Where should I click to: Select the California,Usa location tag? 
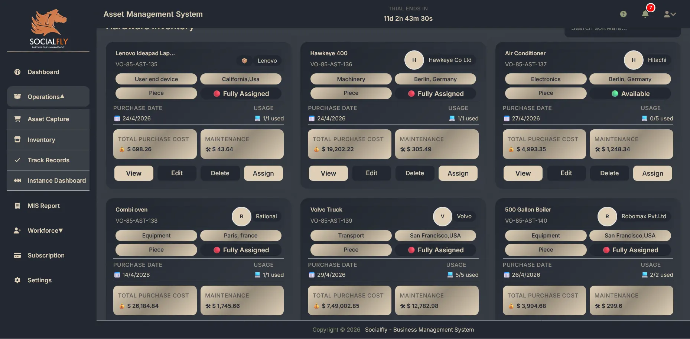[x=241, y=79]
